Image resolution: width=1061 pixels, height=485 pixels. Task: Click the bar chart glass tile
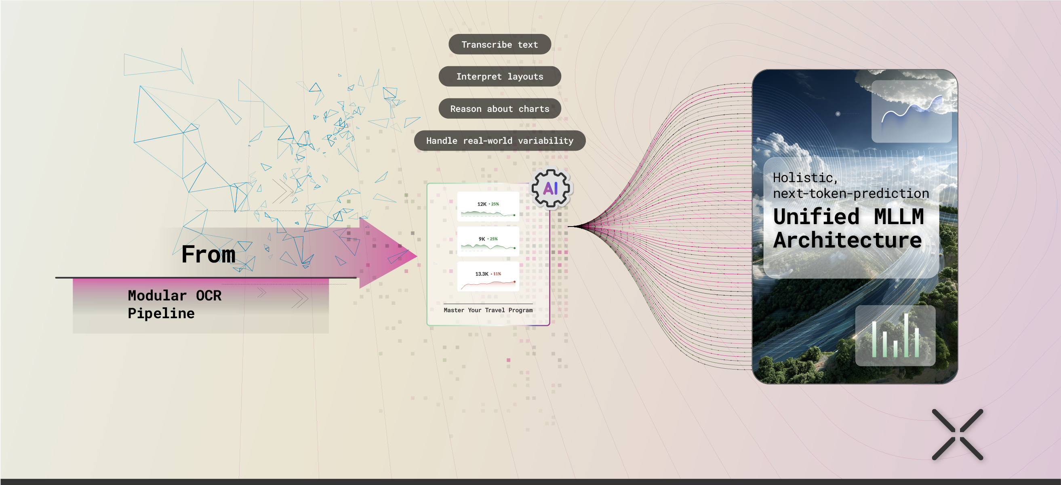pos(895,335)
